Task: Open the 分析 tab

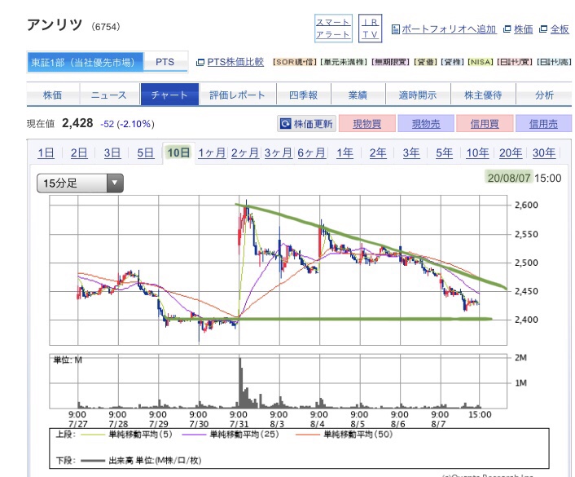Action: (544, 95)
